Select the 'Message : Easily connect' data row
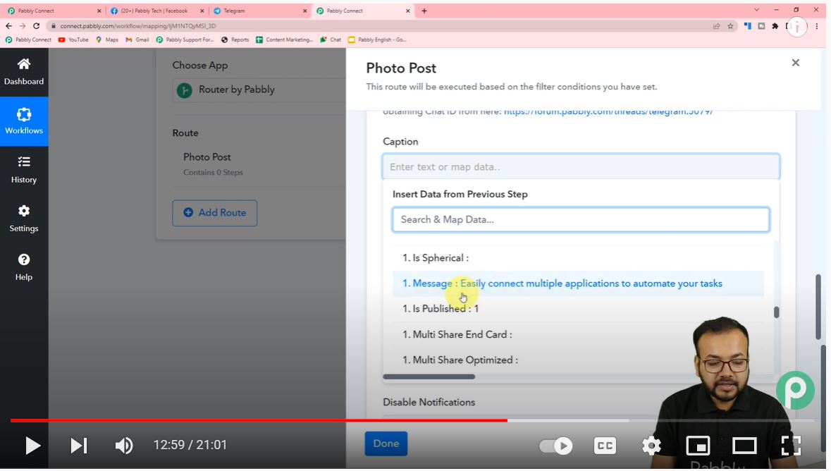 click(578, 283)
